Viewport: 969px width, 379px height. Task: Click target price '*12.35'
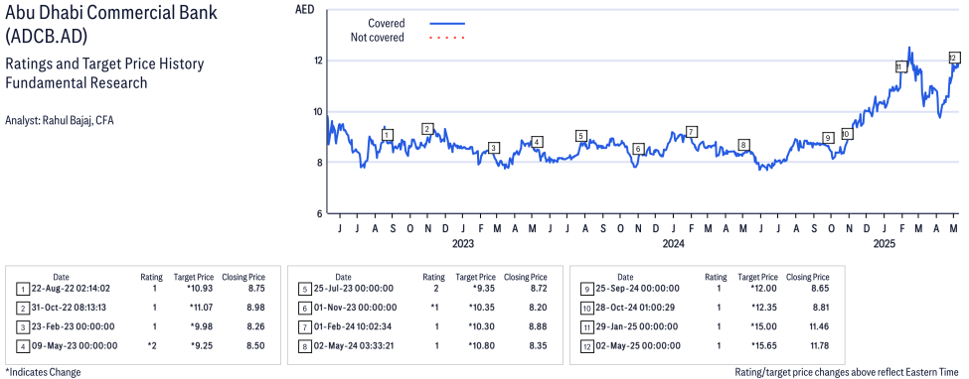coord(764,308)
